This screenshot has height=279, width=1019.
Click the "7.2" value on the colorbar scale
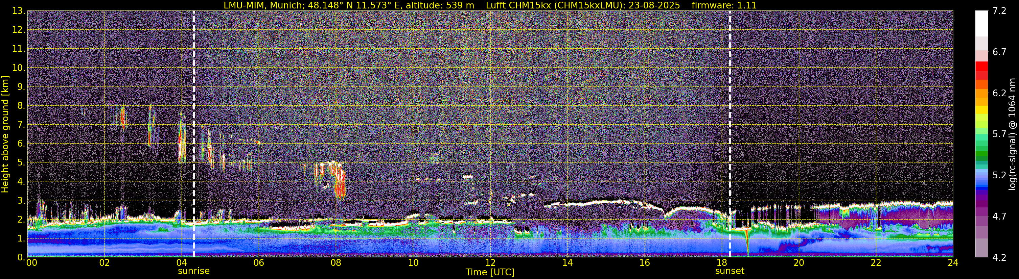click(1000, 11)
